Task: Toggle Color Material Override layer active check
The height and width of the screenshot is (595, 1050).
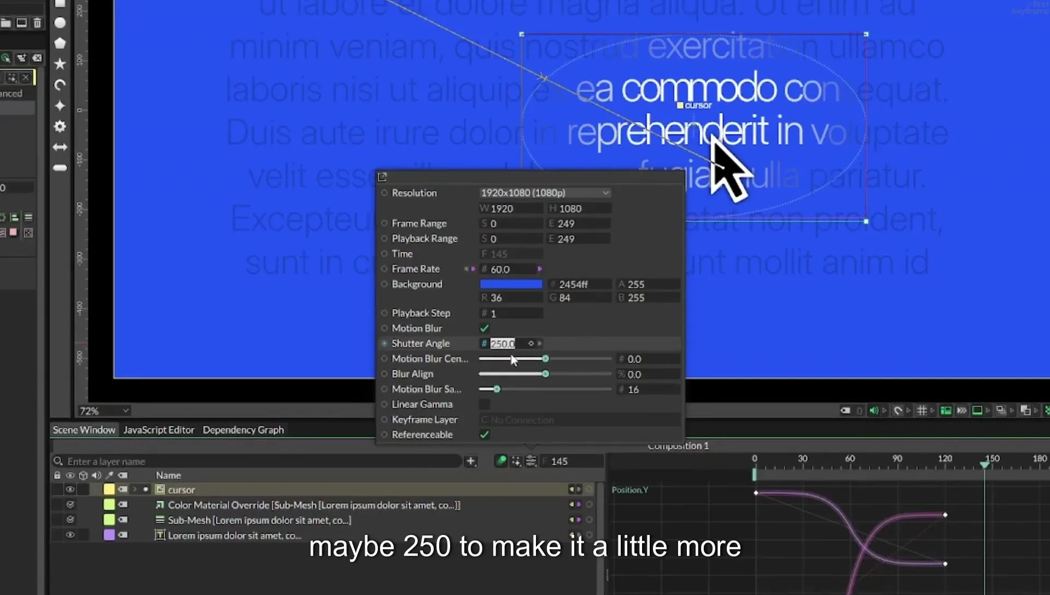Action: tap(70, 504)
